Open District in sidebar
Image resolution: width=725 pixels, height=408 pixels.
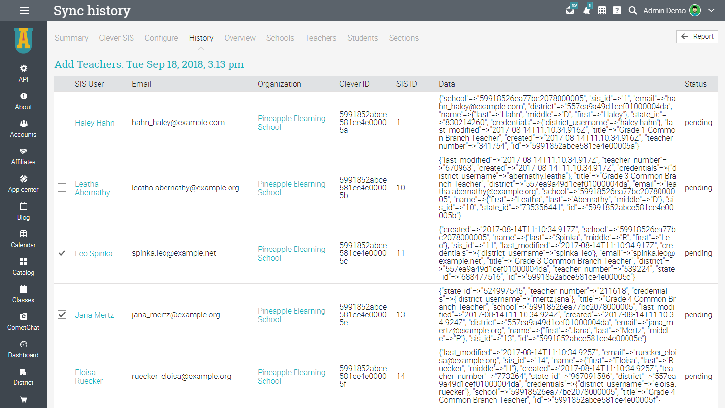pyautogui.click(x=23, y=377)
